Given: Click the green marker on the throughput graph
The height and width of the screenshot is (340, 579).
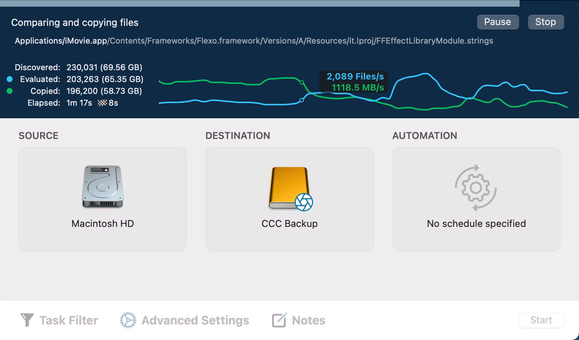Looking at the screenshot, I should [x=302, y=82].
